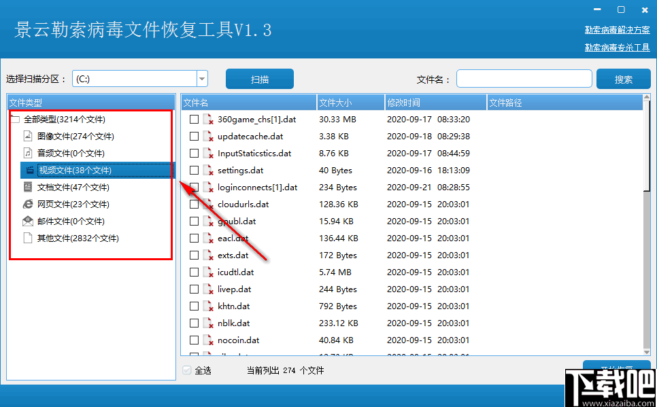This screenshot has height=407, width=657.
Task: Select 其他文件(2832个文件) category
Action: point(78,238)
